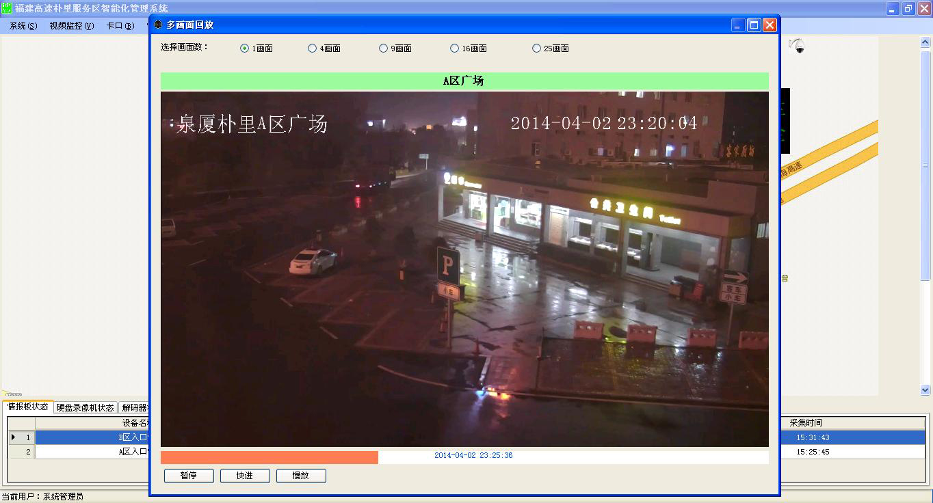Choose the 9画面 layout radio button
933x503 pixels.
coord(384,49)
